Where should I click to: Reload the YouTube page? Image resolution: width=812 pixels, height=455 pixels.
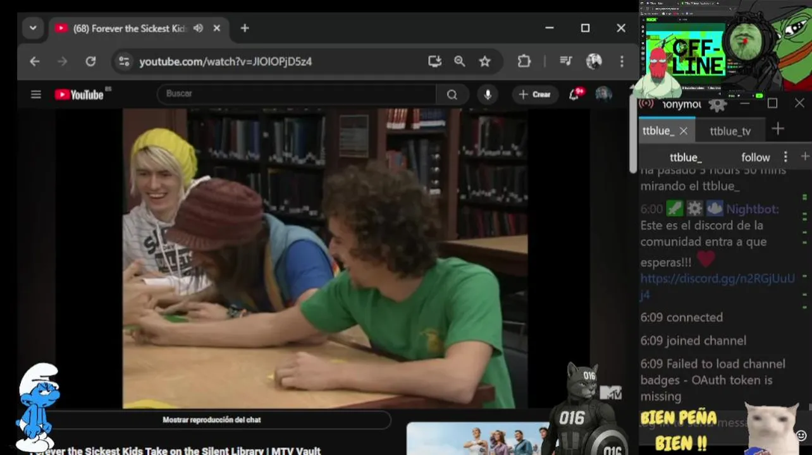click(90, 61)
